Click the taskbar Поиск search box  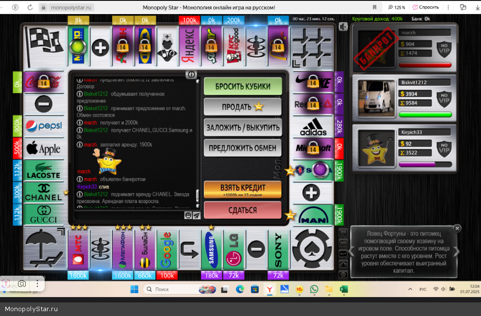click(180, 289)
